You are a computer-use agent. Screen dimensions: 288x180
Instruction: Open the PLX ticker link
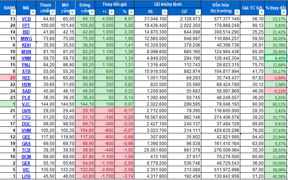tap(26, 98)
